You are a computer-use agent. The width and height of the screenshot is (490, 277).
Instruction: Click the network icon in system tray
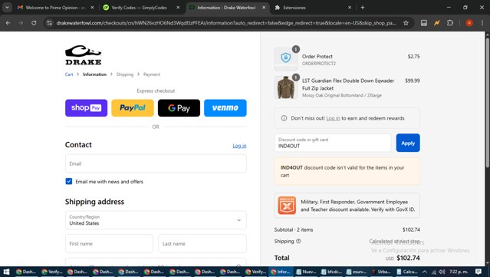[x=433, y=272]
